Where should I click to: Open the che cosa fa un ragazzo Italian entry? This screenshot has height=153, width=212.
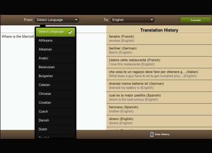[x=159, y=74]
